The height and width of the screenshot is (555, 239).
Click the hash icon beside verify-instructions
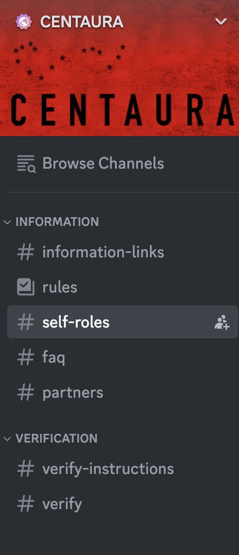coord(26,469)
